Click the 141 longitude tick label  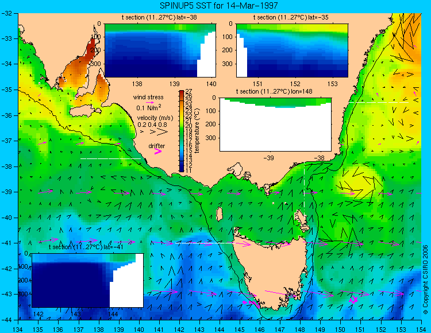(x=159, y=330)
